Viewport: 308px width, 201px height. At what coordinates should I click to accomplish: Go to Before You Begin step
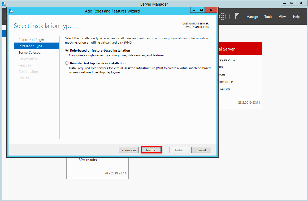click(x=31, y=40)
